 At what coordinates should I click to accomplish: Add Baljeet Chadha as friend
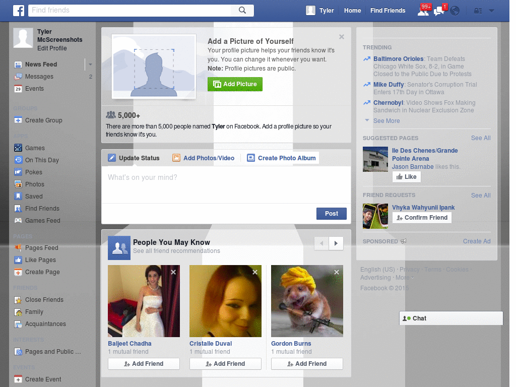coord(144,364)
